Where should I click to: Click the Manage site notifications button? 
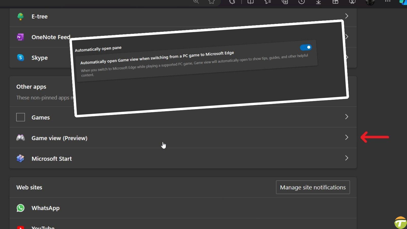pyautogui.click(x=313, y=187)
